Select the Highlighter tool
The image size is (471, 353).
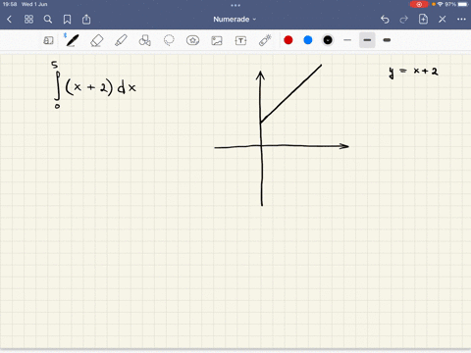click(121, 40)
